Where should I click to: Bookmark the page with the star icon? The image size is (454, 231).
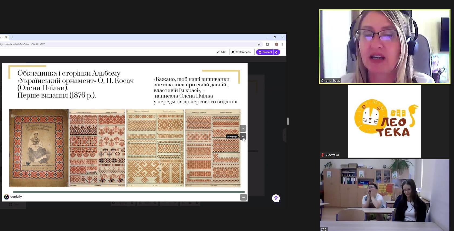point(259,44)
